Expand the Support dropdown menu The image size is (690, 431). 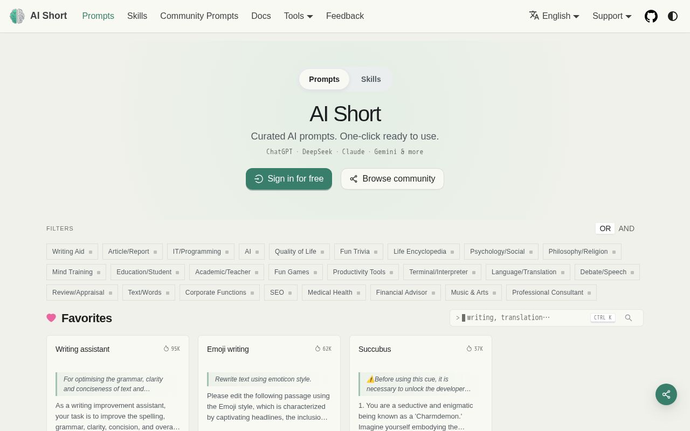click(612, 16)
